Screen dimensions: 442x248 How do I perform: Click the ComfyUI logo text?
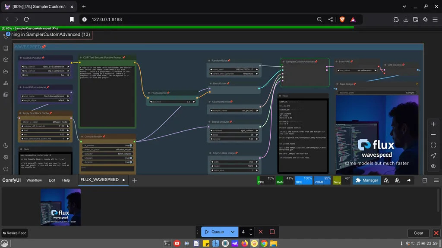coord(12,180)
